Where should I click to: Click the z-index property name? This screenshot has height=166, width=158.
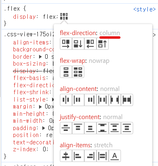click(24, 149)
